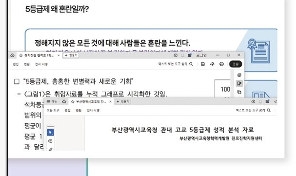Click search box 텍스트 또는 도구 찾기 in upper window
Viewport: 296px width, 176px height.
pyautogui.click(x=176, y=64)
